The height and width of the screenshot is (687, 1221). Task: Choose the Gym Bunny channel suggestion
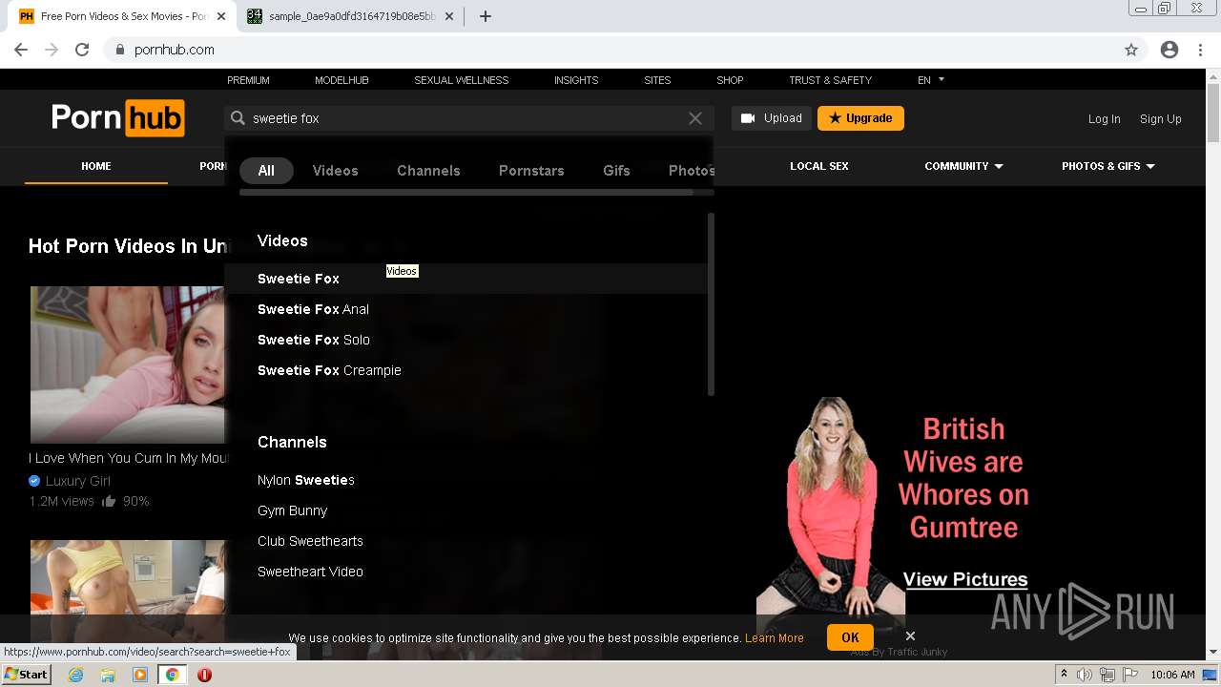point(292,510)
